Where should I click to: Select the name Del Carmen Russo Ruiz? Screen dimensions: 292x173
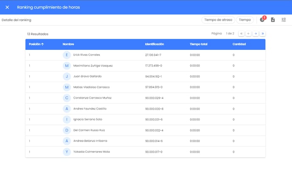click(x=89, y=130)
